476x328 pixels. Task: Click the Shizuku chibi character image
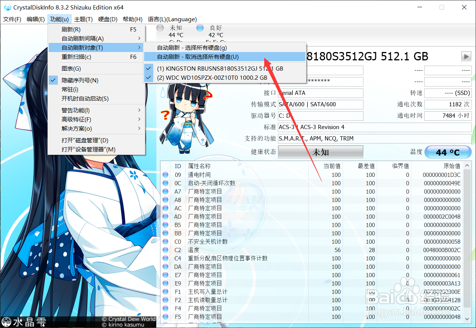click(x=186, y=118)
